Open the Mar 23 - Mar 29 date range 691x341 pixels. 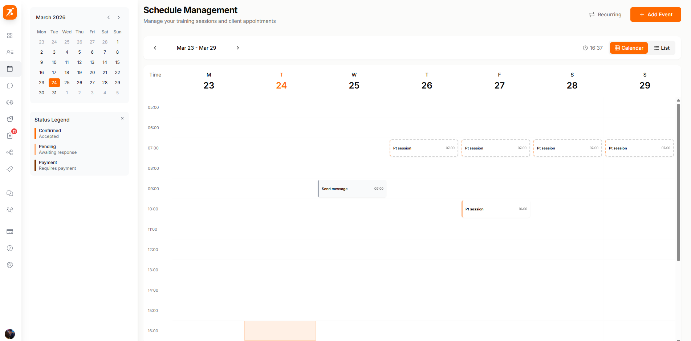point(196,48)
